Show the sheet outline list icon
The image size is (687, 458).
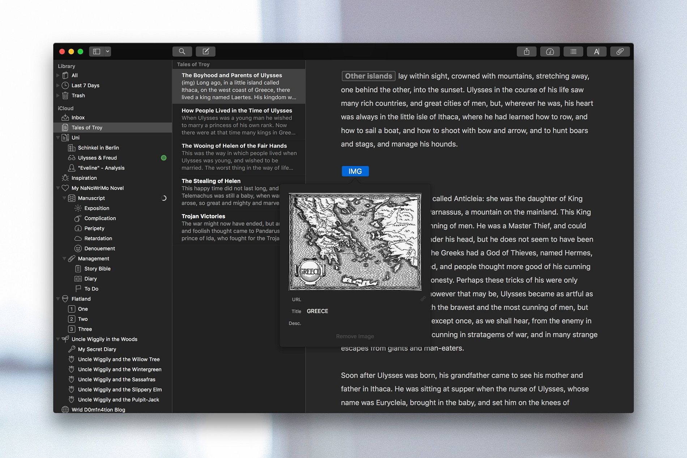coord(573,52)
